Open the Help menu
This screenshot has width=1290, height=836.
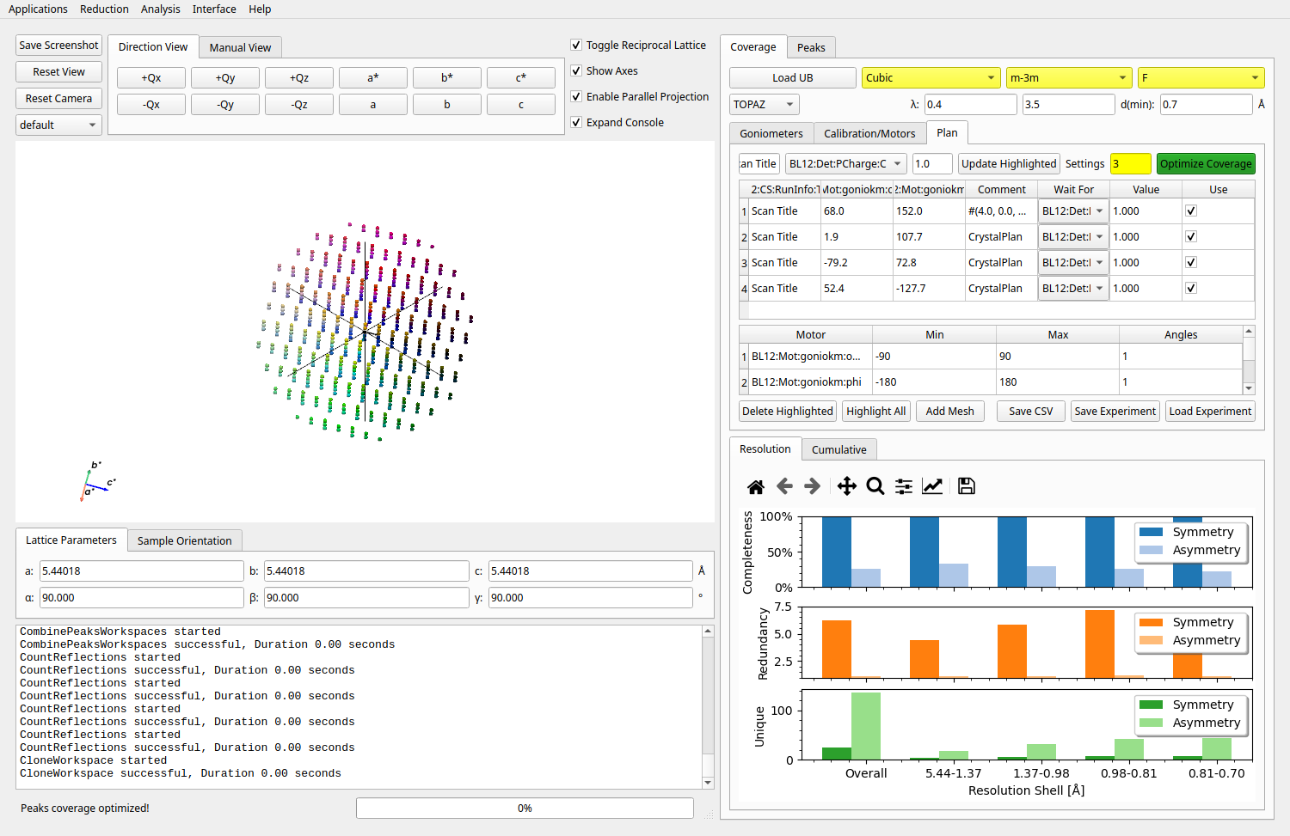260,9
